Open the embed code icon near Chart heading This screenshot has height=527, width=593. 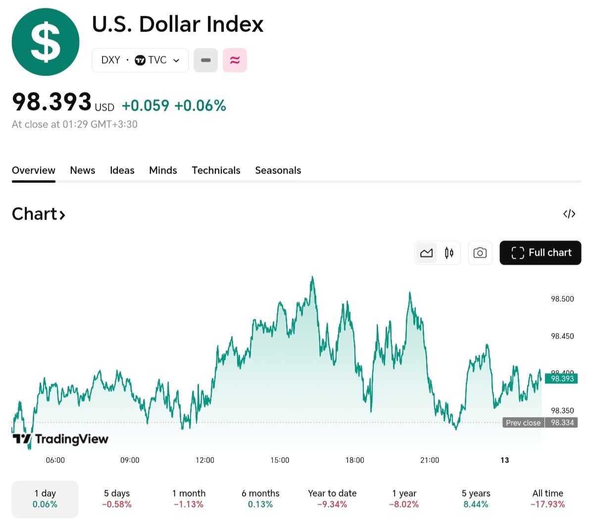coord(569,214)
